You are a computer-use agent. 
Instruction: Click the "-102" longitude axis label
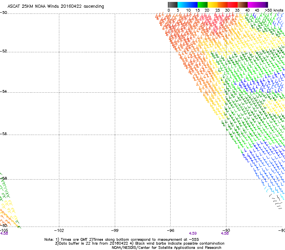click(59, 230)
